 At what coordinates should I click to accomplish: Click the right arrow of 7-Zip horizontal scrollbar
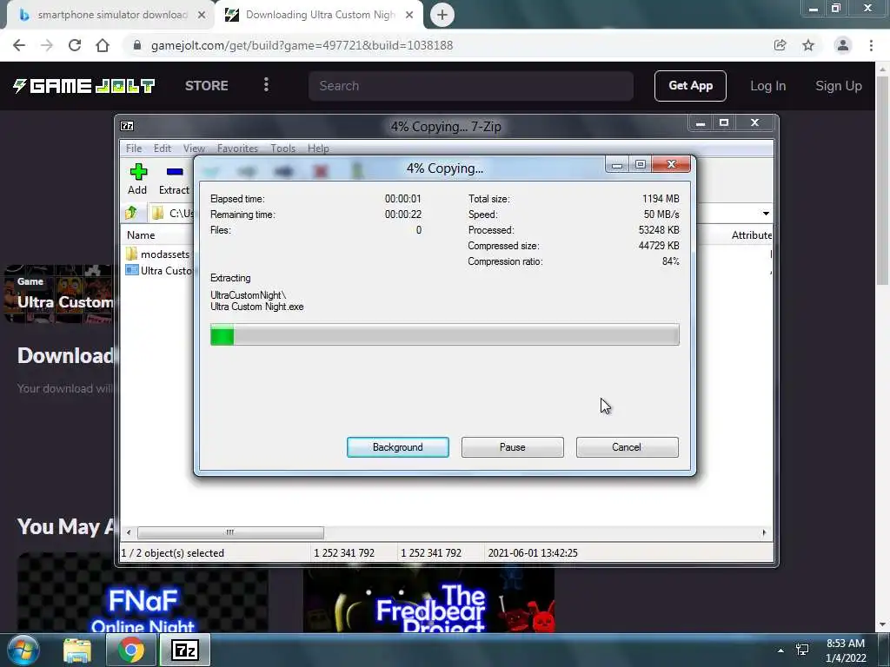click(x=764, y=532)
